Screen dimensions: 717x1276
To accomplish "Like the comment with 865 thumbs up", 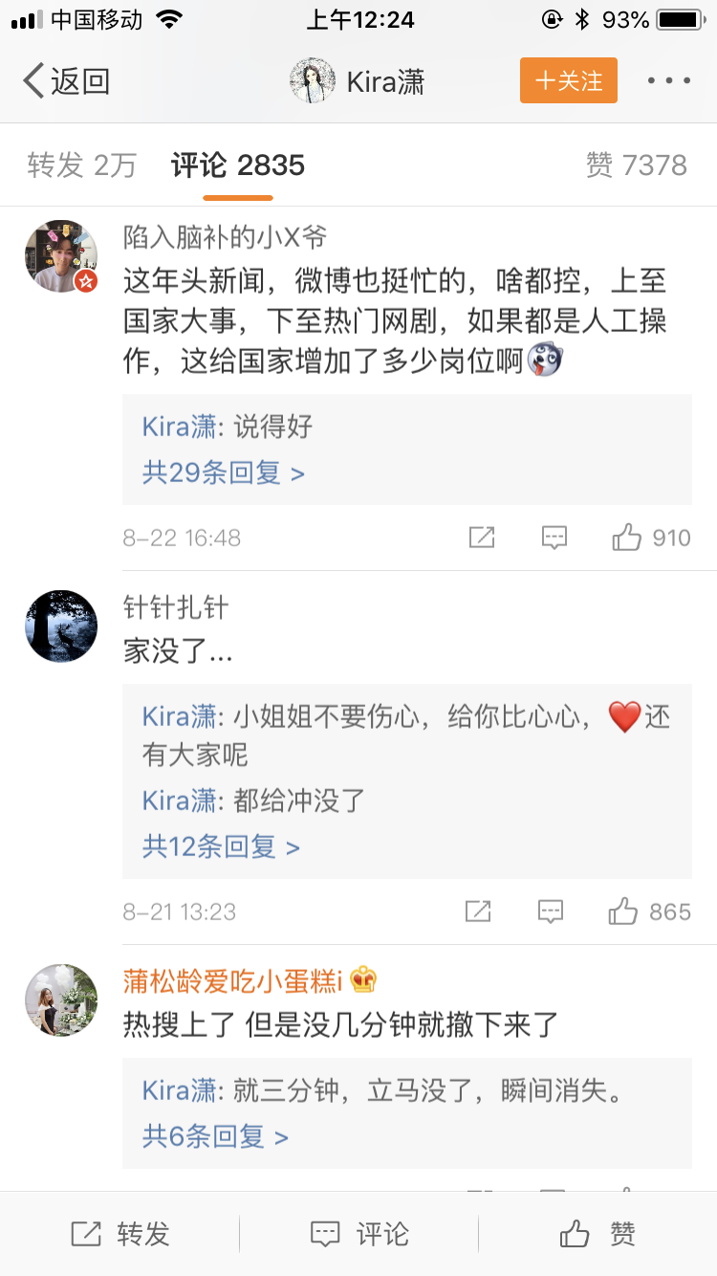I will pos(624,911).
